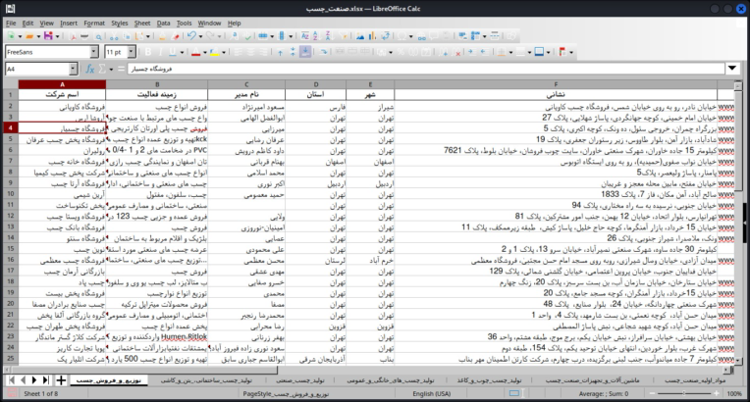Click the 100% zoom level indicator

coord(734,394)
